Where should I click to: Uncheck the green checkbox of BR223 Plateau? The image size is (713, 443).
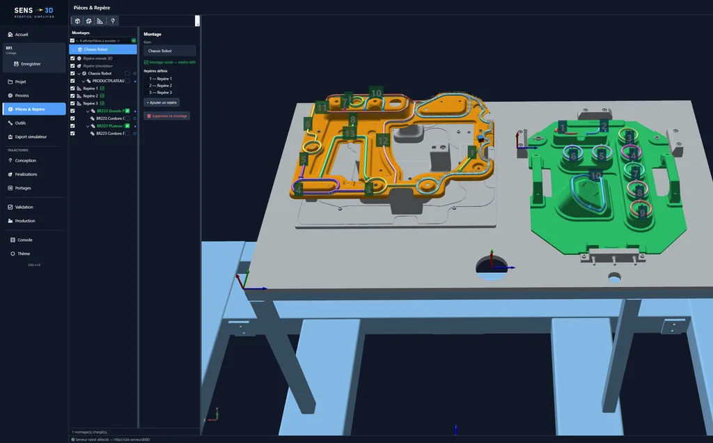[x=127, y=126]
